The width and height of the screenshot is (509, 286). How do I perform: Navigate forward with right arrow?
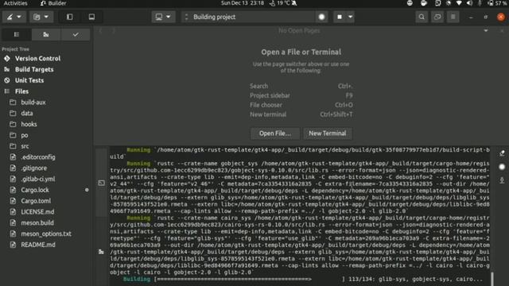click(113, 30)
